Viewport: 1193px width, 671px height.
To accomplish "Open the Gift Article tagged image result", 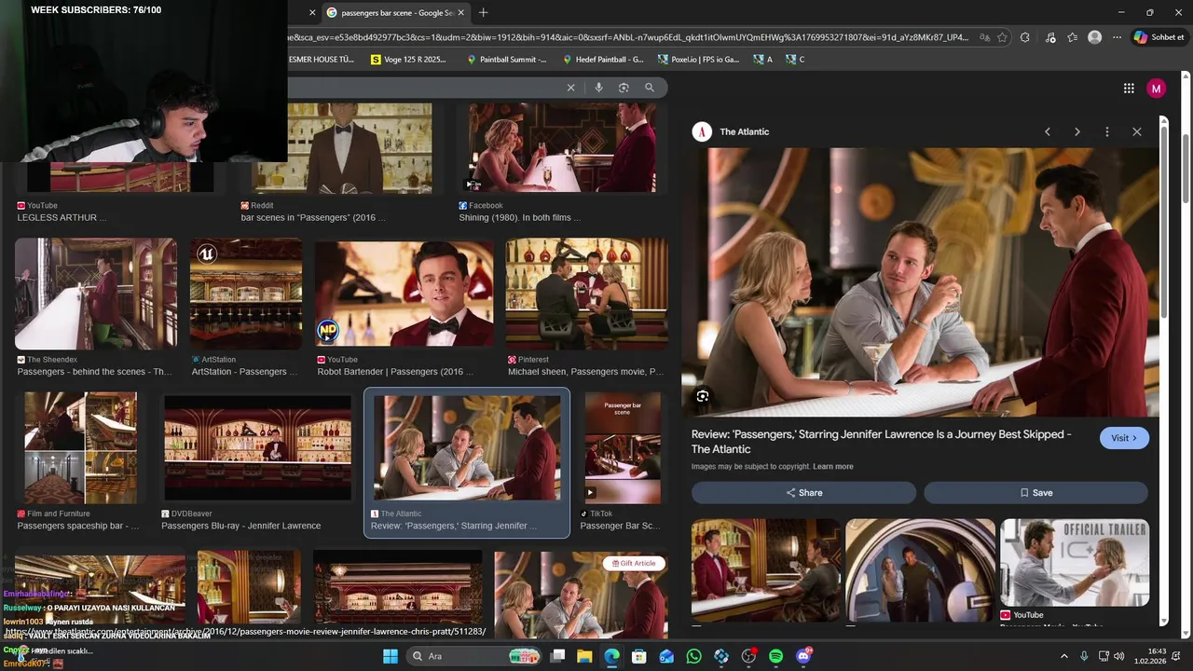I will (x=581, y=594).
